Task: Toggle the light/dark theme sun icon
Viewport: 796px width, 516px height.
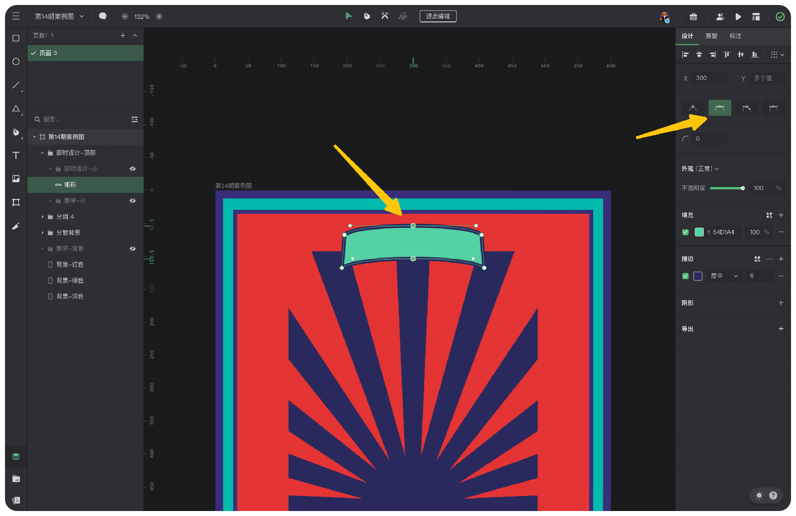Action: [759, 495]
